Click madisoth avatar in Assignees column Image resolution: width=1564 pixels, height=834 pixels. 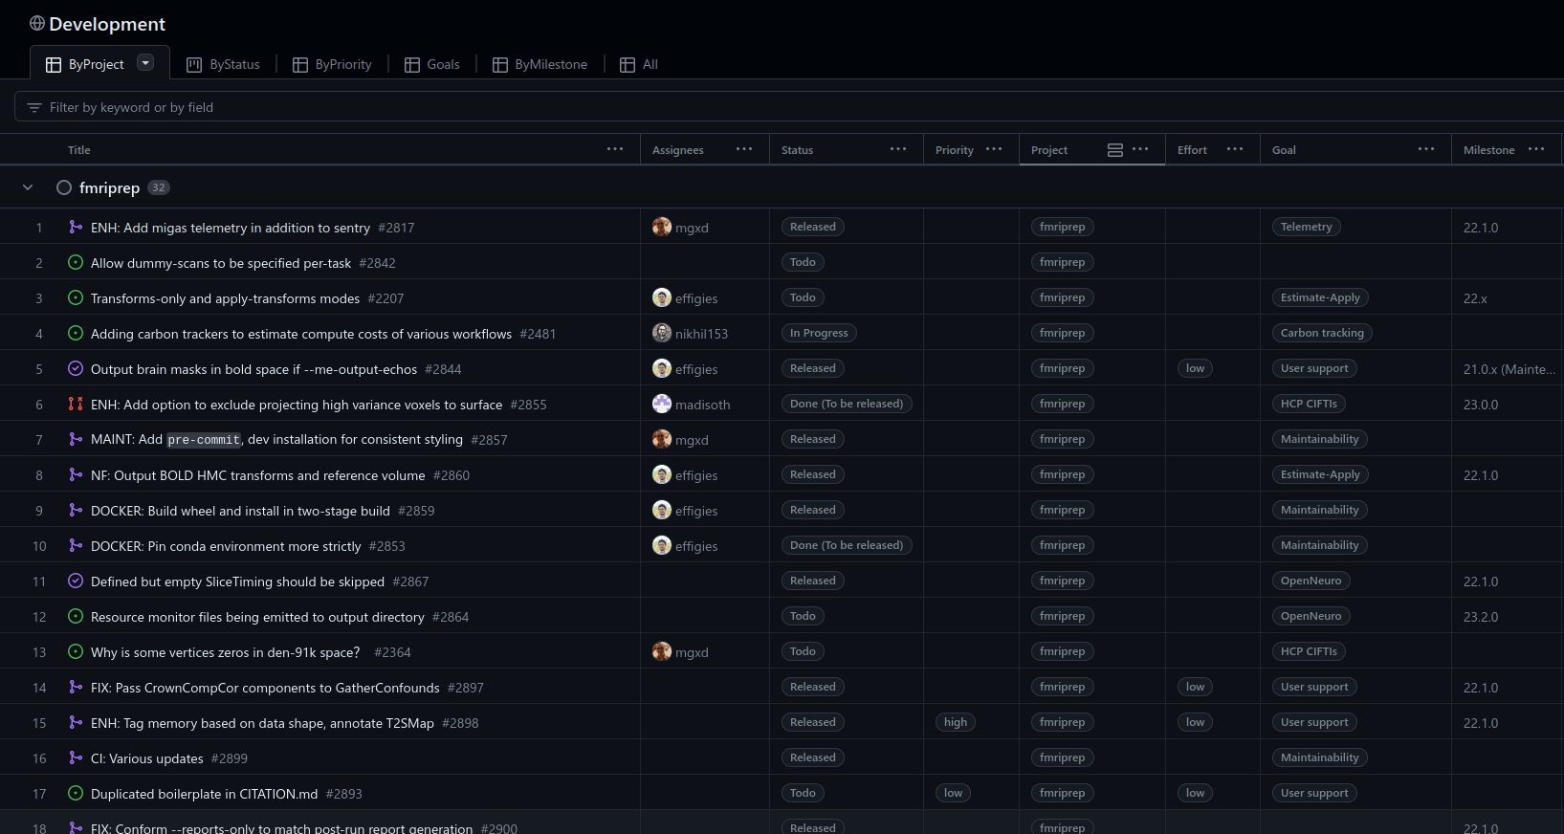point(662,404)
